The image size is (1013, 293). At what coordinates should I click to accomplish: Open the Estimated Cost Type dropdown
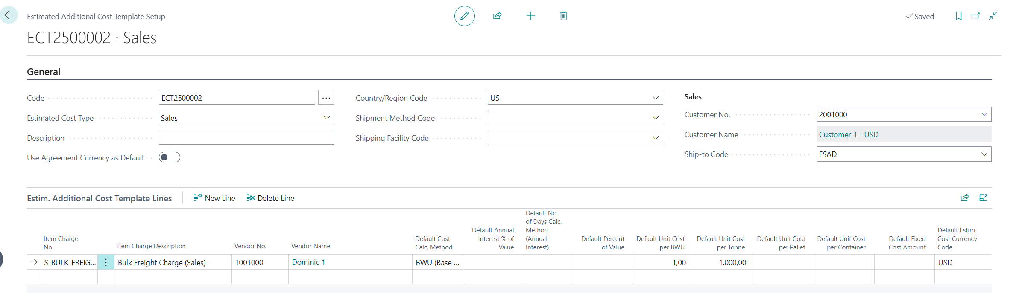point(327,118)
